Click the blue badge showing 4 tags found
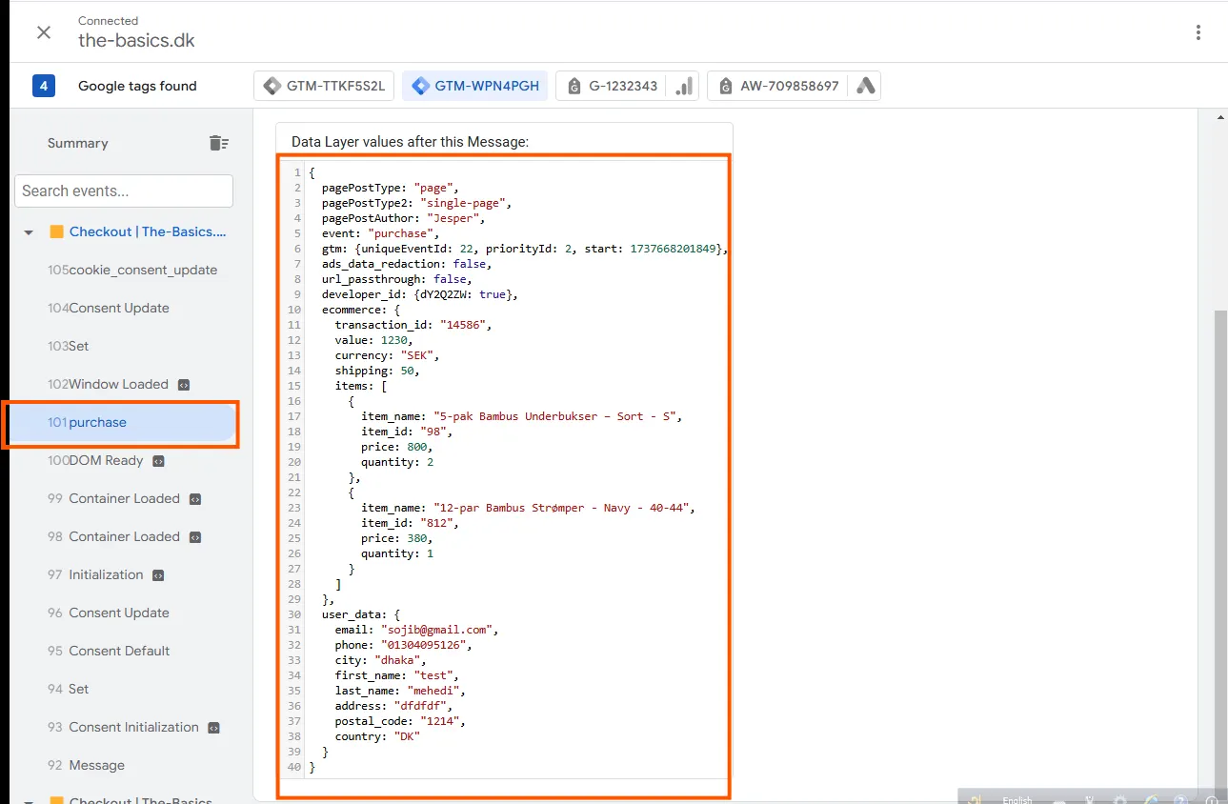Image resolution: width=1228 pixels, height=804 pixels. click(44, 86)
